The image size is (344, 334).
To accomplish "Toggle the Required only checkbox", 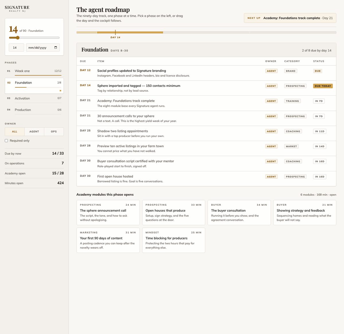I will [x=6, y=141].
